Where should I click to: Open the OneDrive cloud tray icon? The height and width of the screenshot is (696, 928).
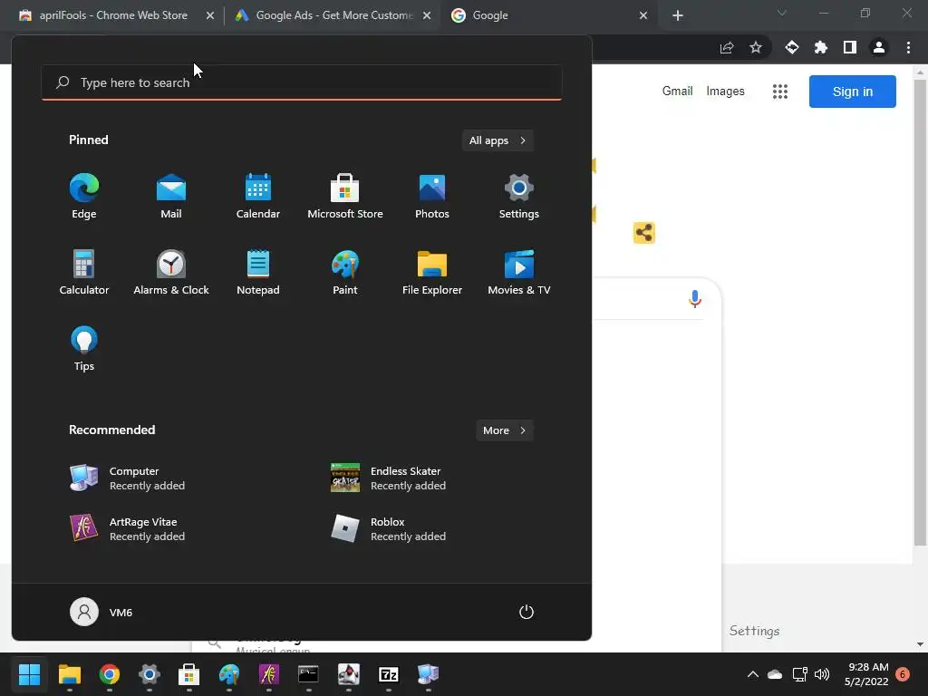coord(775,674)
